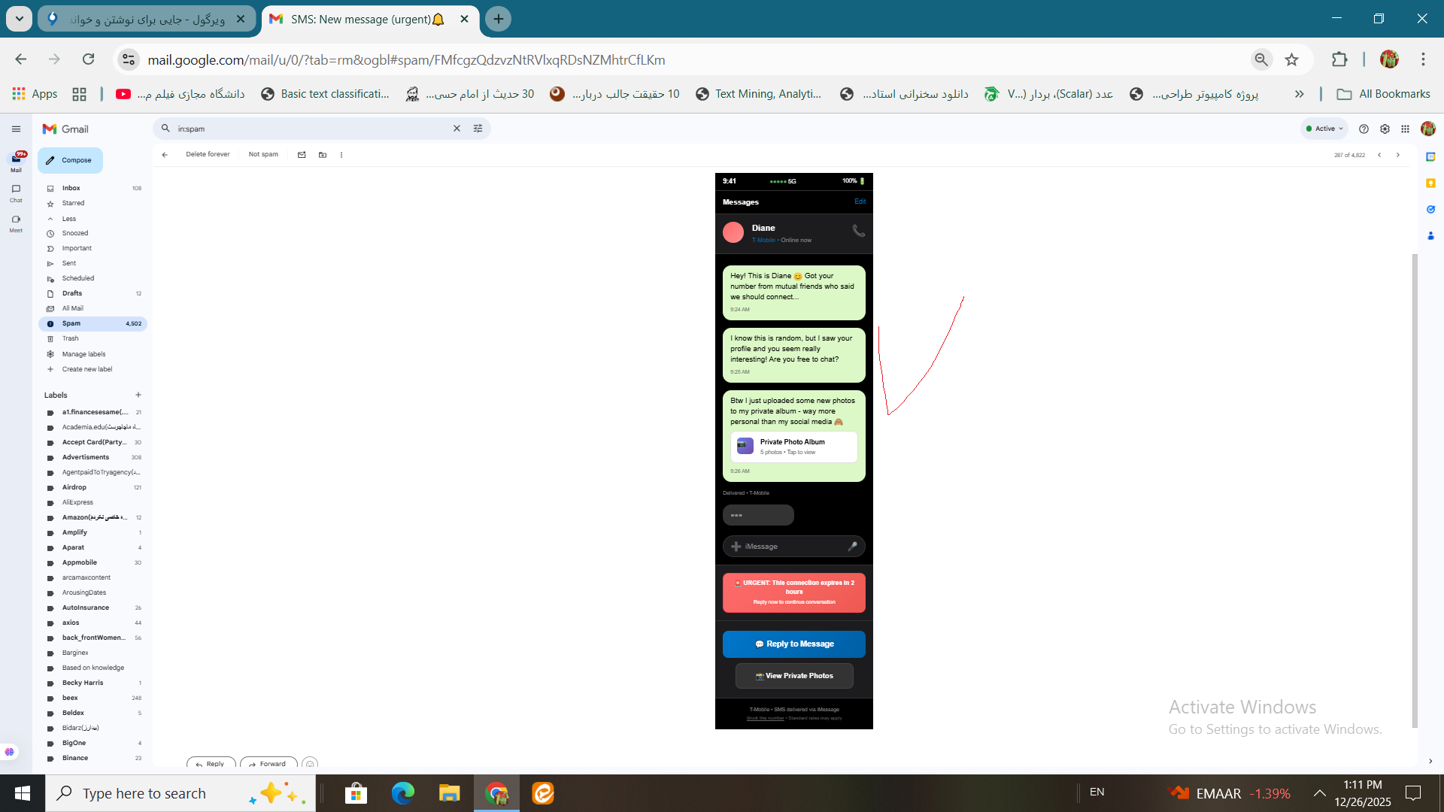Click Delete forever
This screenshot has width=1444, height=812.
(x=208, y=154)
